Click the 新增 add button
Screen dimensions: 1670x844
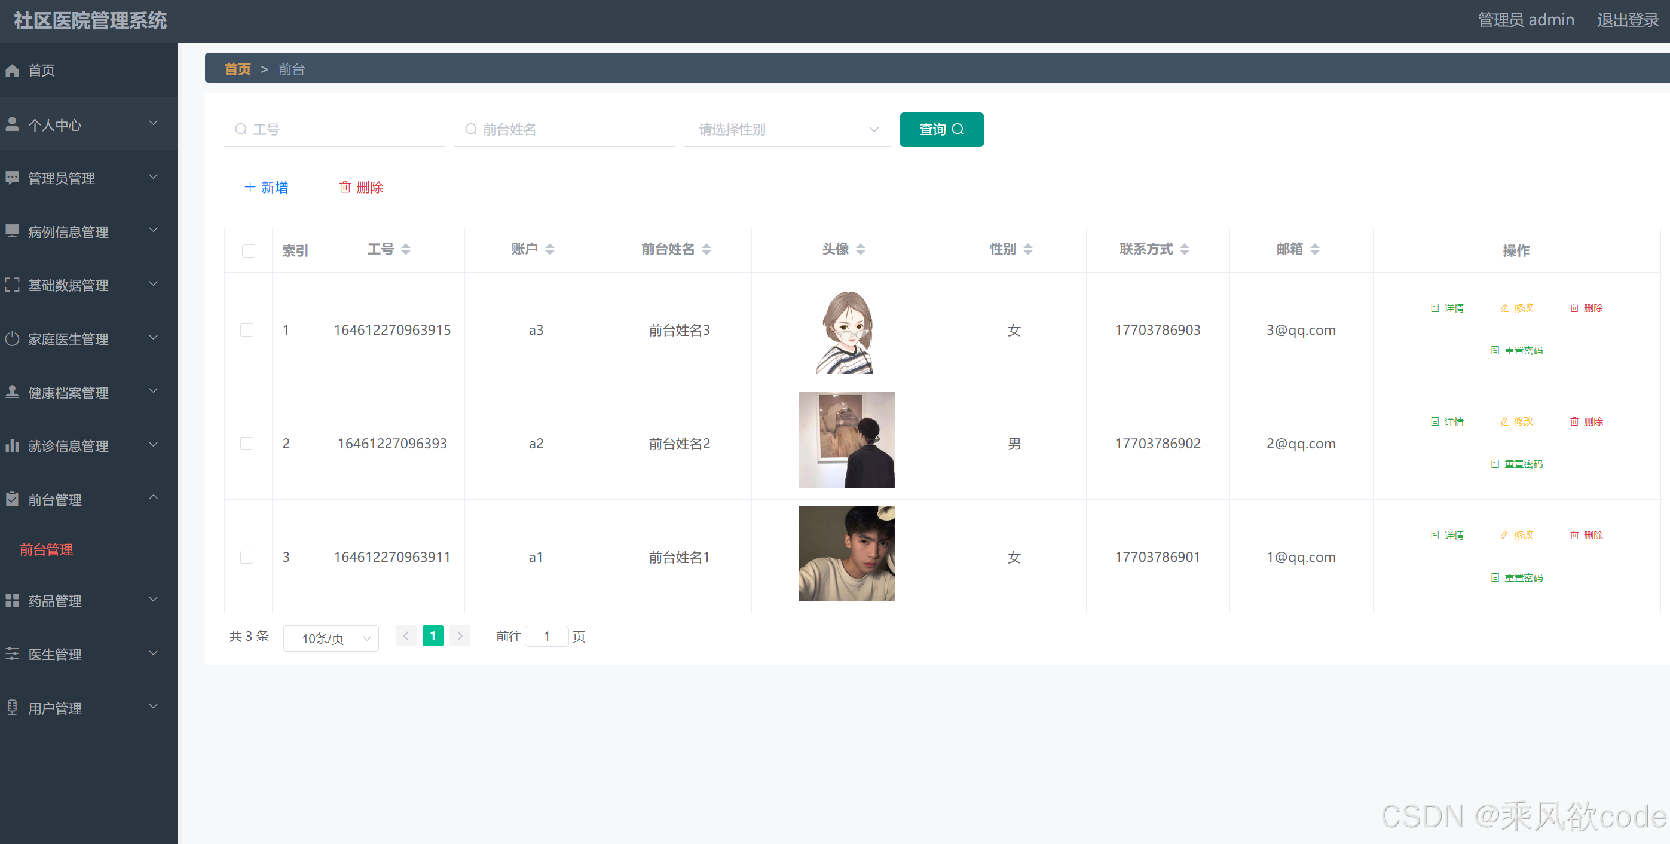266,187
